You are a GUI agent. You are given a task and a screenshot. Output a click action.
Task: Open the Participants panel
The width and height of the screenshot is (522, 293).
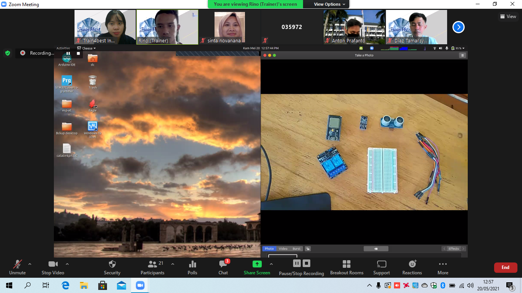coord(152,264)
